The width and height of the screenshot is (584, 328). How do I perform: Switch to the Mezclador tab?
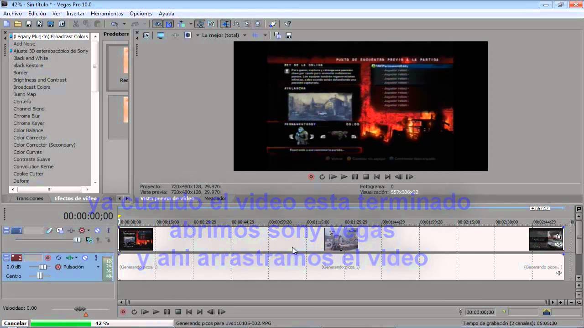(215, 199)
